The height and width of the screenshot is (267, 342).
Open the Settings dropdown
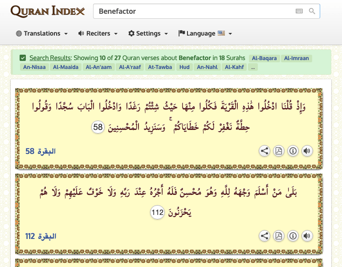(x=148, y=33)
